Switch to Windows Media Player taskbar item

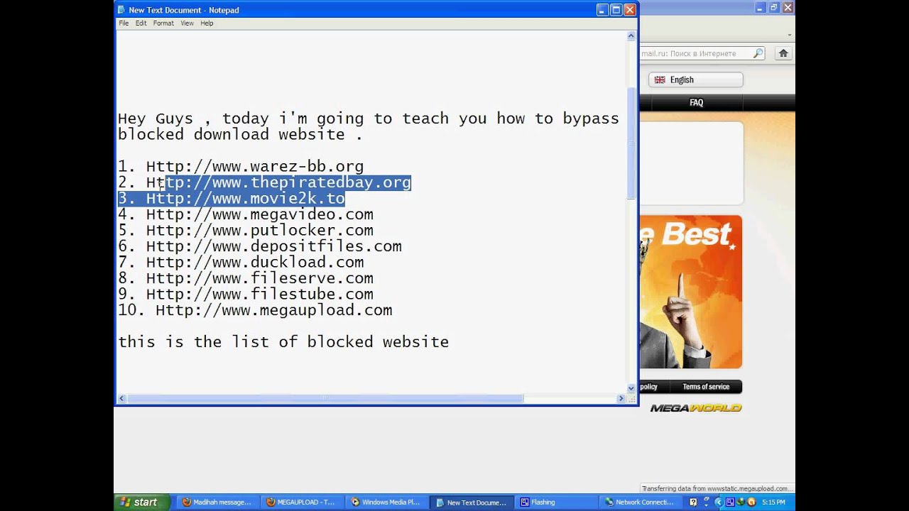386,502
